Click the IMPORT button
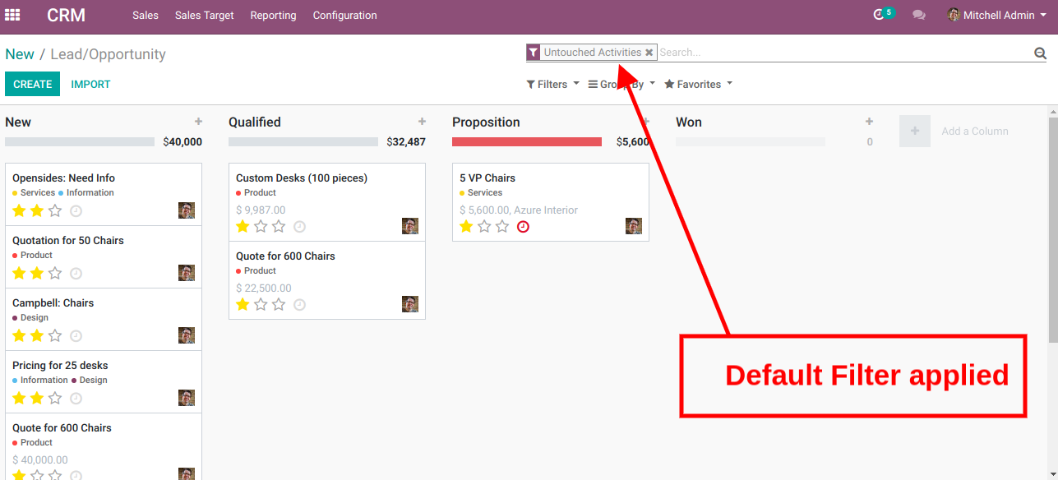The image size is (1058, 480). [90, 84]
